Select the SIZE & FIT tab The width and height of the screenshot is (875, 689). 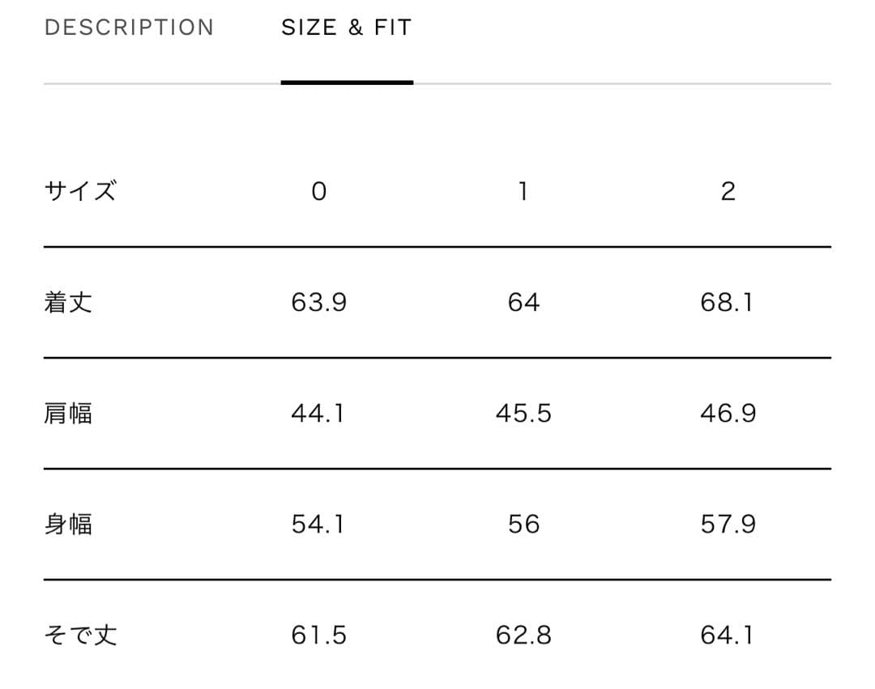point(347,28)
